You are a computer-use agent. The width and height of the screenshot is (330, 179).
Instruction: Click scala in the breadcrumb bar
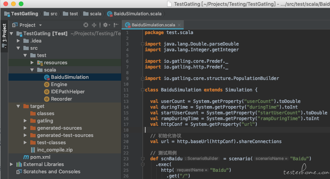click(x=92, y=14)
